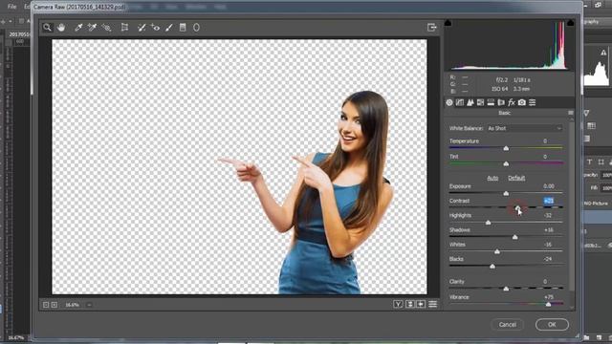Click the Exposure slider handle
This screenshot has height=344, width=612.
[x=506, y=193]
